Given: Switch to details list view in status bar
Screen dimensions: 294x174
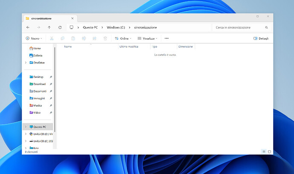Looking at the screenshot, I should coord(264,151).
